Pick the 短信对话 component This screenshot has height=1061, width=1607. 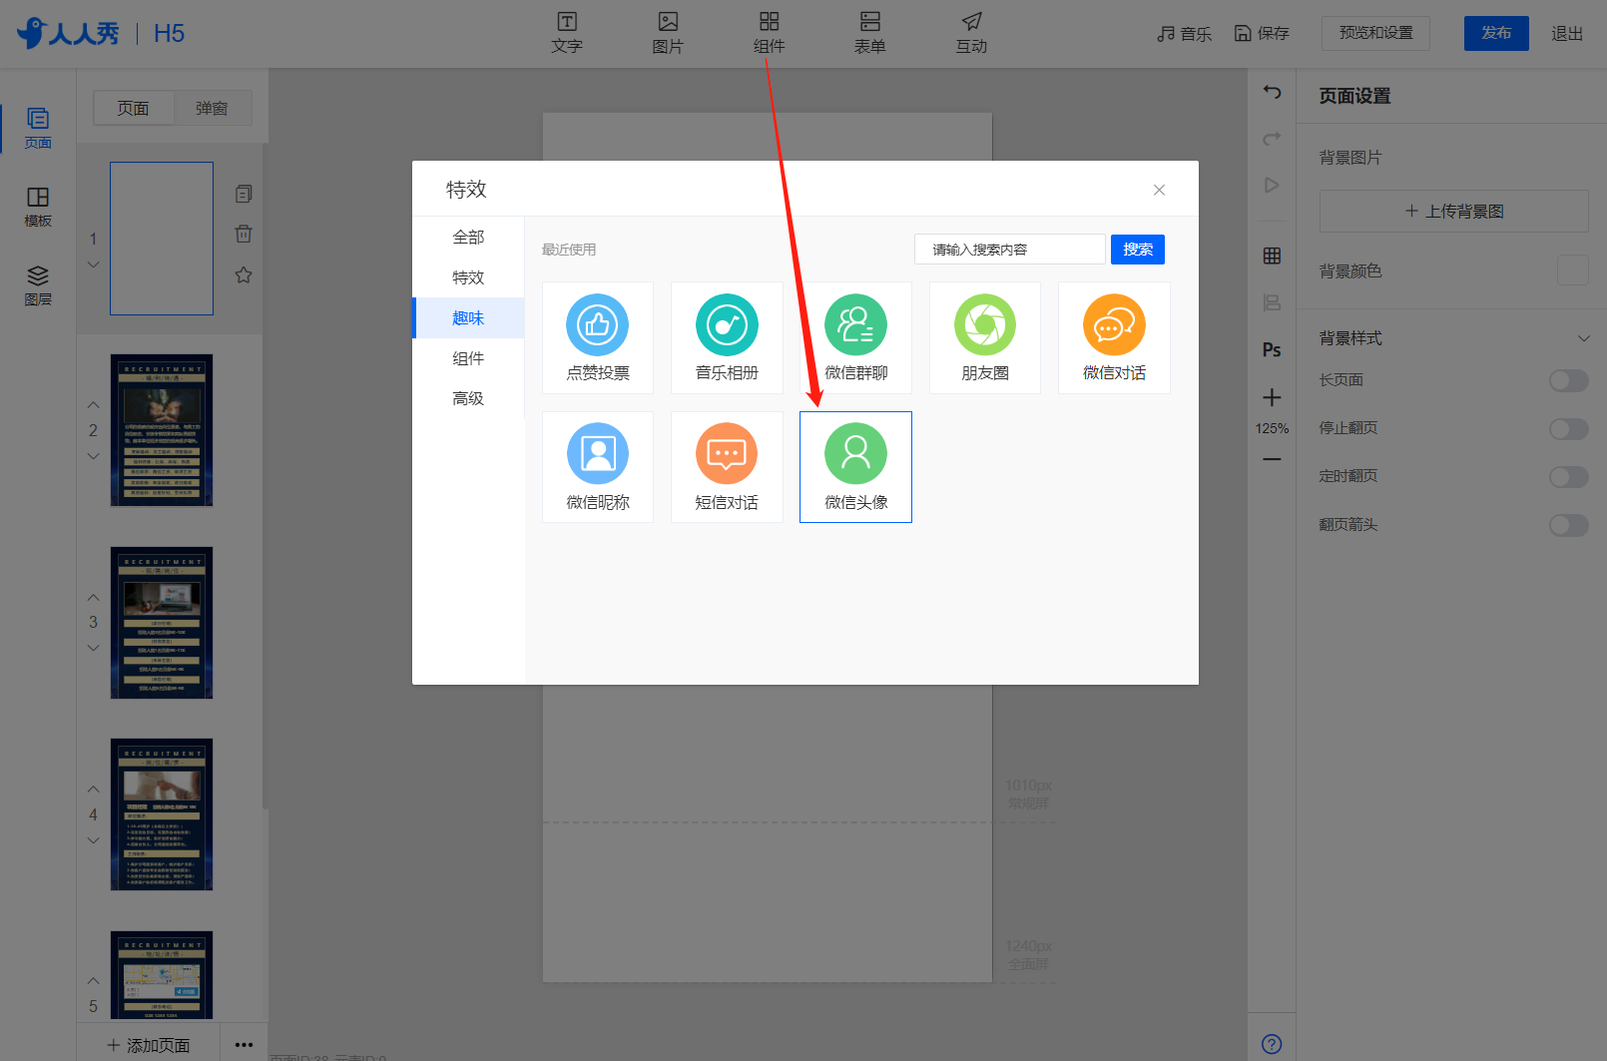click(727, 467)
